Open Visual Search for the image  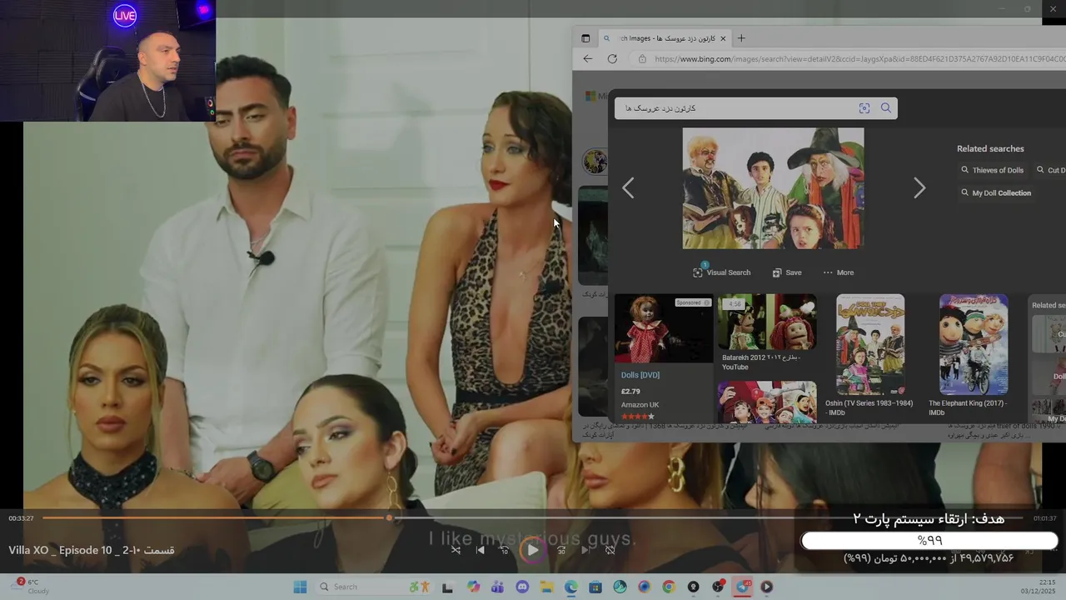pyautogui.click(x=721, y=272)
